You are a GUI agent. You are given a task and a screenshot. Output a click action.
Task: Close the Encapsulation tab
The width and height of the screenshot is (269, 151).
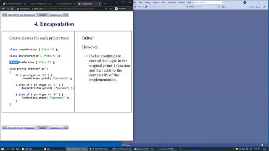pos(100,4)
